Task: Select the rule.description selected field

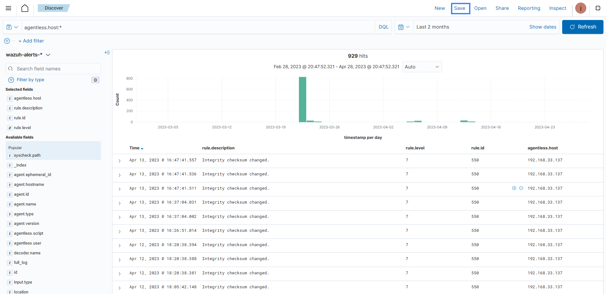Action: (x=28, y=108)
